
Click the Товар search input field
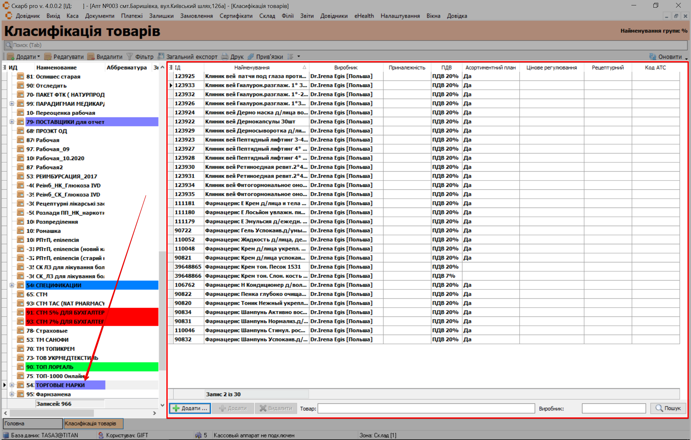tap(426, 408)
